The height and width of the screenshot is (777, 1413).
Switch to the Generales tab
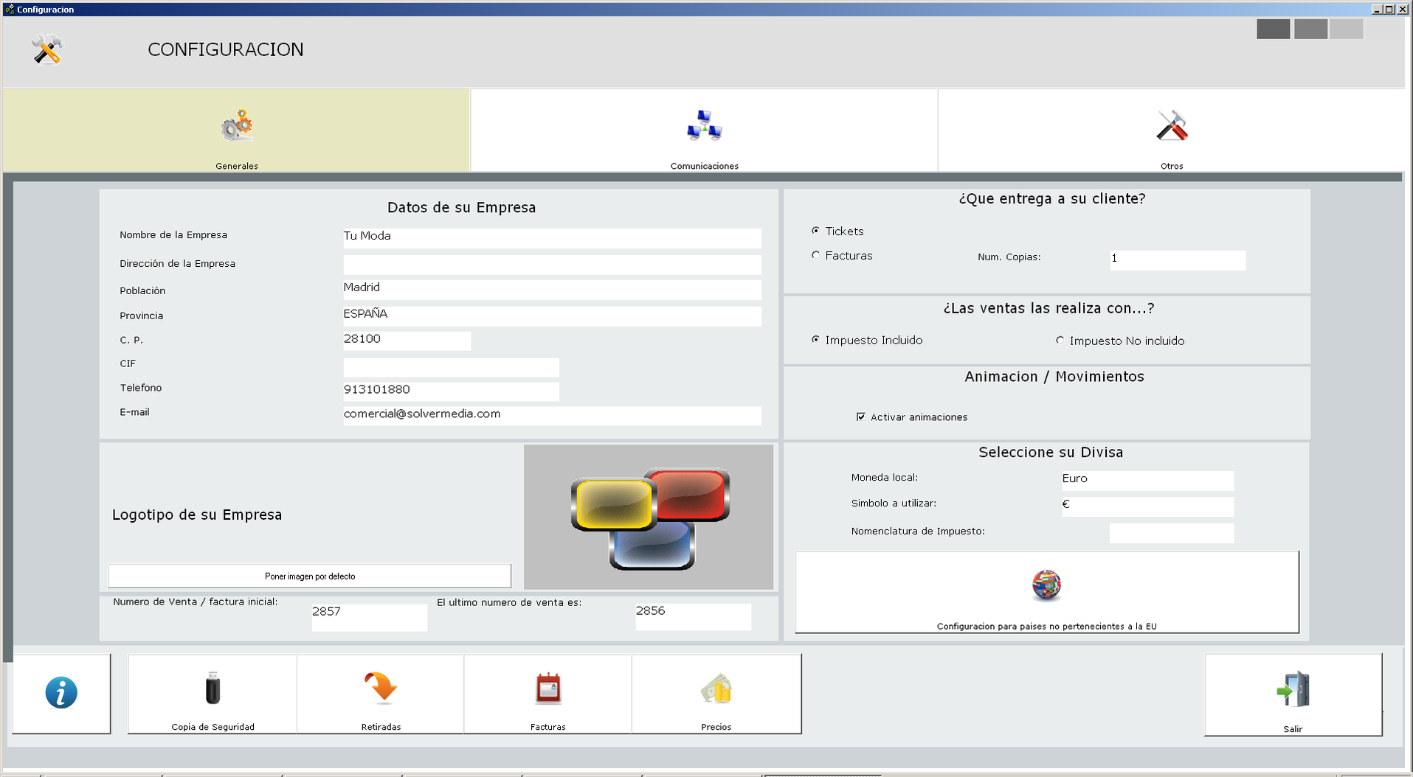coord(236,131)
